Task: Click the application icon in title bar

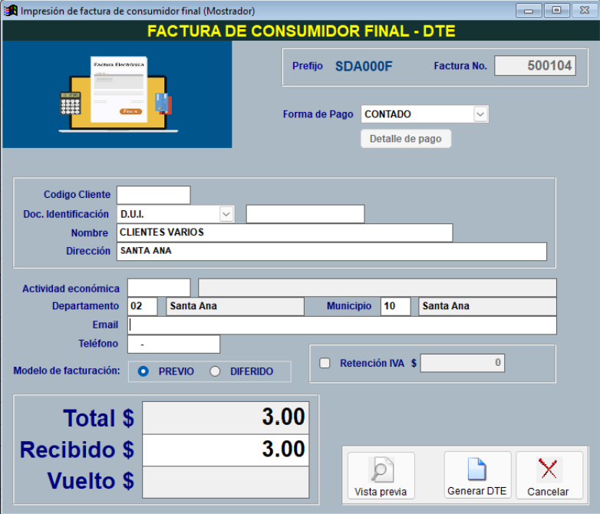Action: (x=11, y=11)
